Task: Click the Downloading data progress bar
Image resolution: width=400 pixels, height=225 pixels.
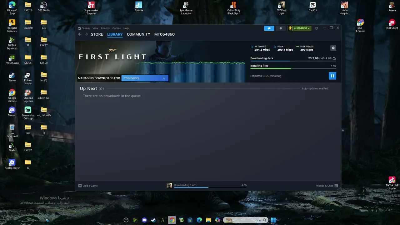Action: (x=293, y=61)
